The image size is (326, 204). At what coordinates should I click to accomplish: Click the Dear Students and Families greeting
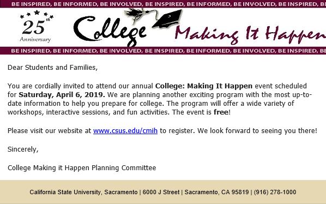52,68
